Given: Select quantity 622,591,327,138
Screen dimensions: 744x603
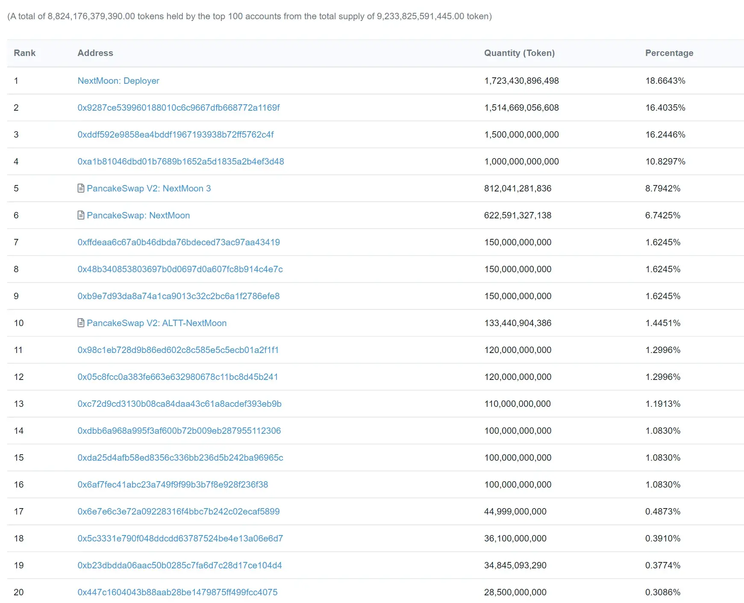Looking at the screenshot, I should [x=518, y=215].
